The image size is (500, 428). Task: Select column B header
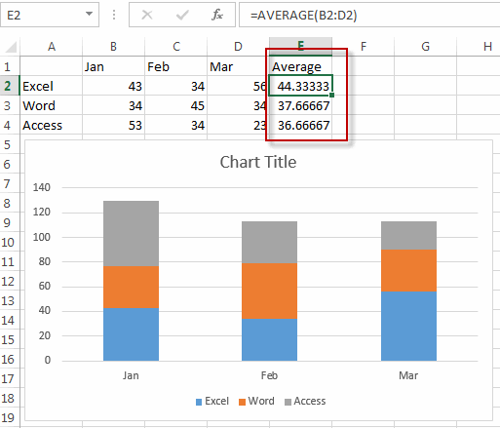[x=113, y=47]
